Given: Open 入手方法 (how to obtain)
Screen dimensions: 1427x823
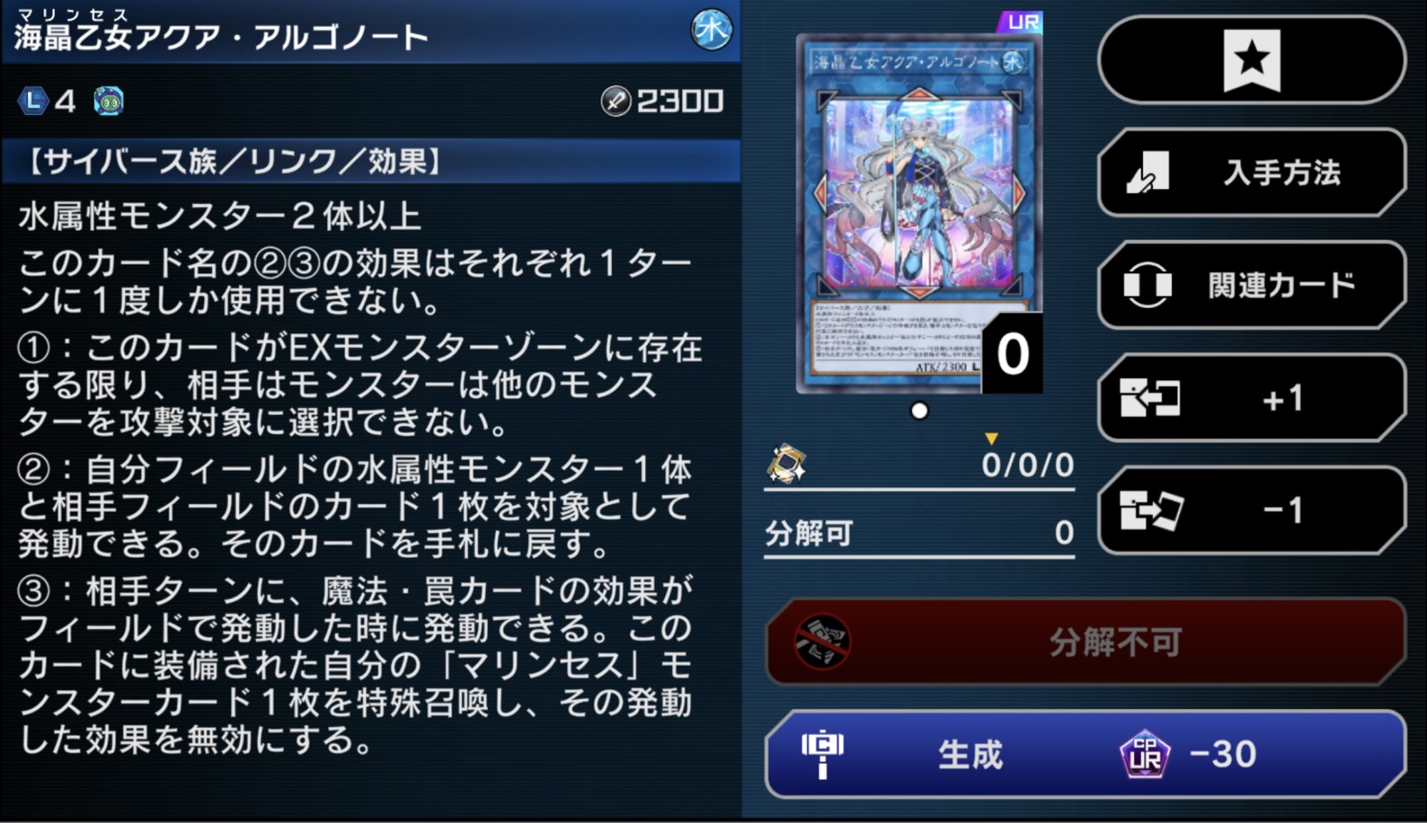Looking at the screenshot, I should [x=1251, y=173].
